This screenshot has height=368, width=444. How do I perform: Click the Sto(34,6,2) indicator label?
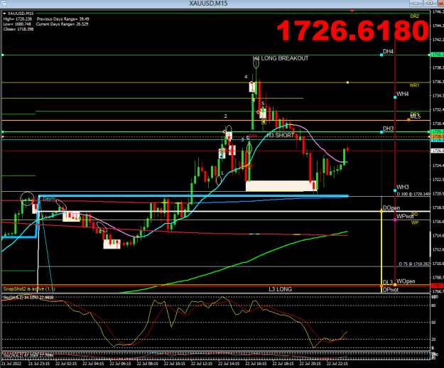point(28,298)
